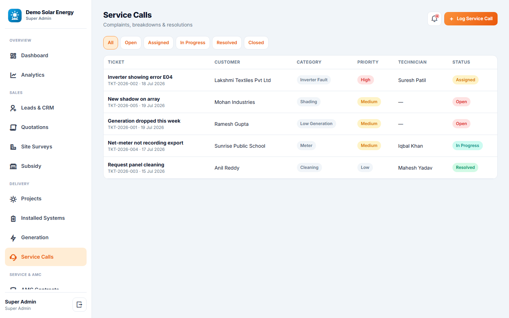Click the In Progress status badge
The image size is (509, 318).
click(467, 146)
